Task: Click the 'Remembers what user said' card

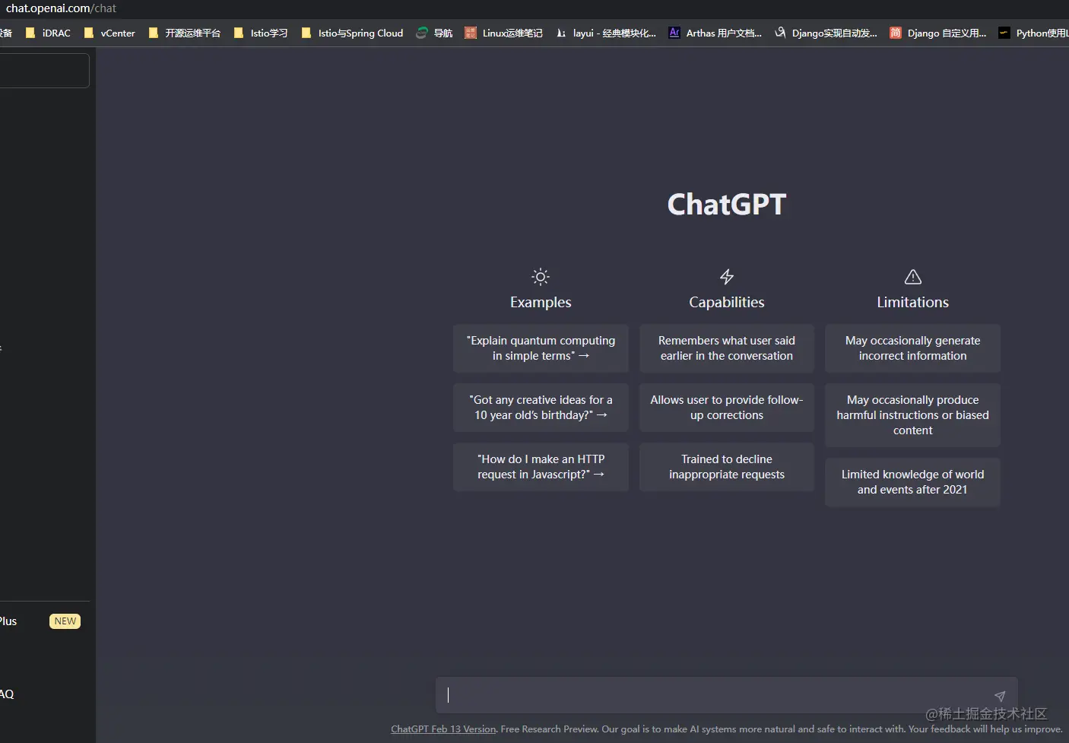Action: tap(727, 348)
